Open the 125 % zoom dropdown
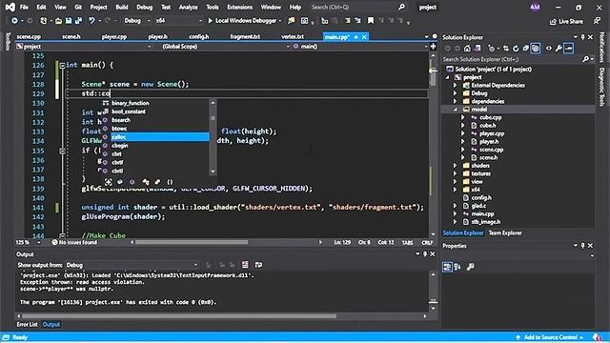 pyautogui.click(x=28, y=242)
